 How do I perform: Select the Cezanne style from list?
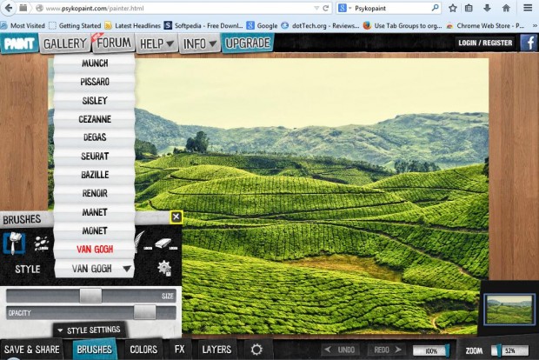[x=95, y=119]
